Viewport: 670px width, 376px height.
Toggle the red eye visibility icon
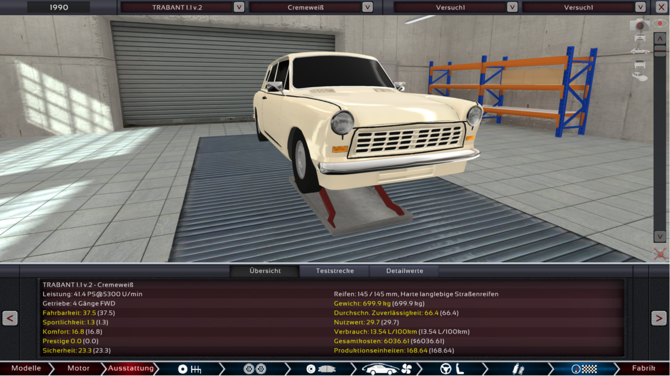point(660,24)
